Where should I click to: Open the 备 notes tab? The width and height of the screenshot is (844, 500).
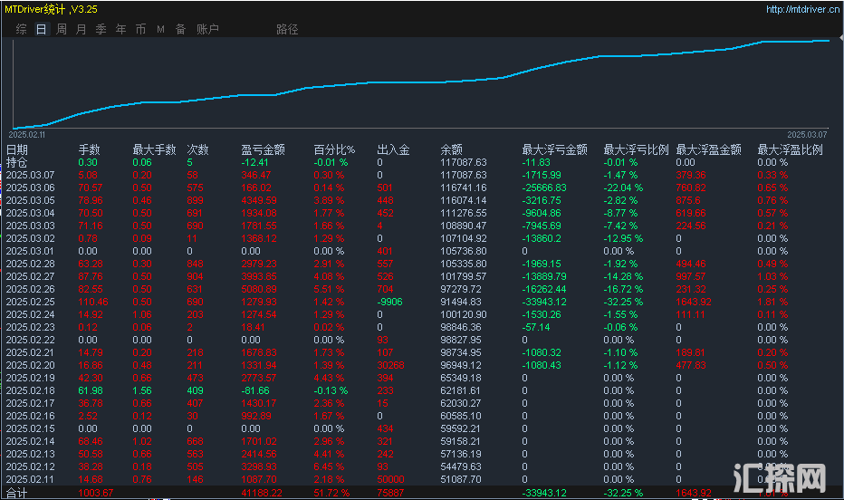pos(180,29)
